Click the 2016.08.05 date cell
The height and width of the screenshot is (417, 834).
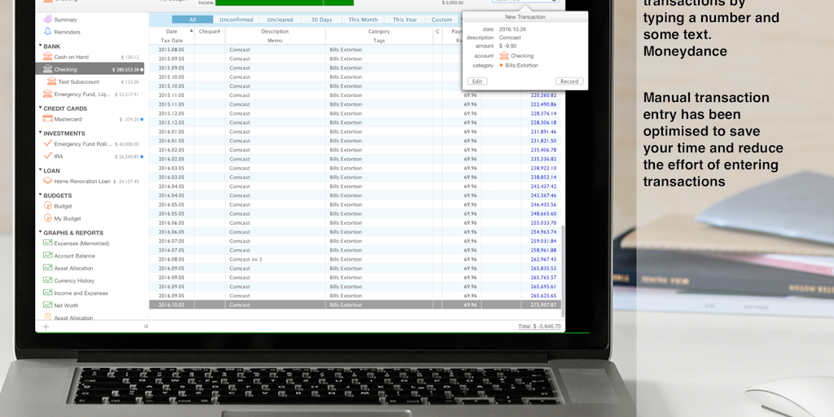(171, 259)
